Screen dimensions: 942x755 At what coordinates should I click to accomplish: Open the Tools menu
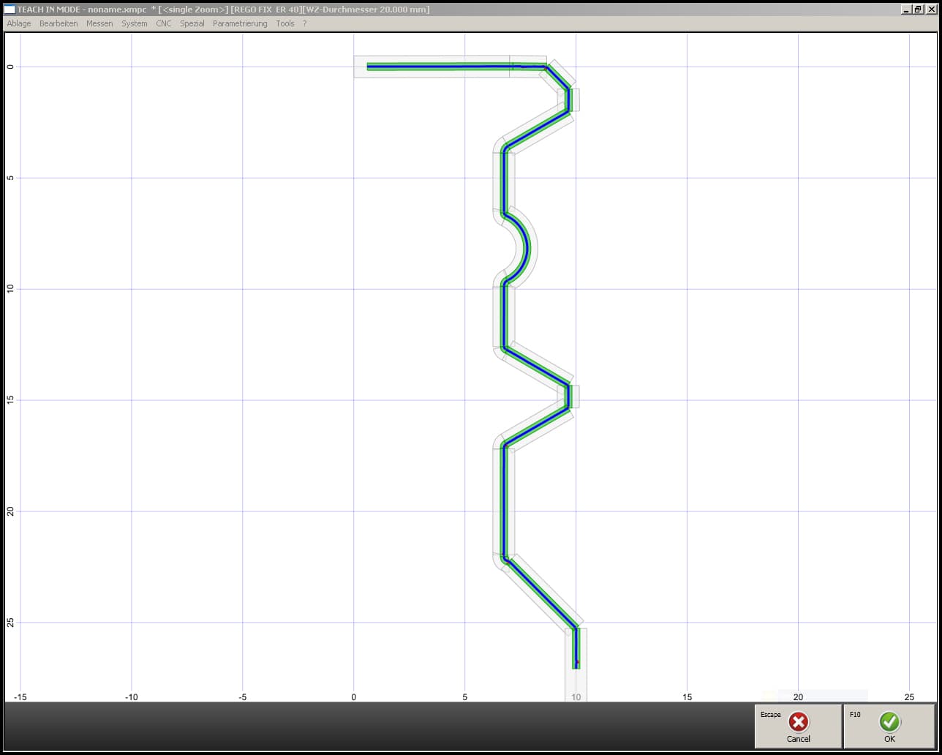pyautogui.click(x=285, y=23)
